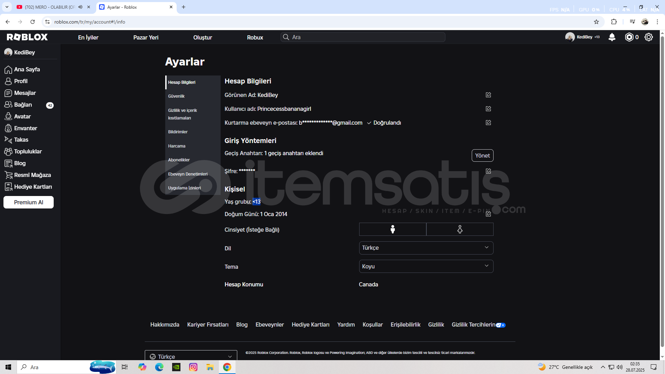This screenshot has height=374, width=665.
Task: Open the Yardım footer link
Action: tap(346, 324)
